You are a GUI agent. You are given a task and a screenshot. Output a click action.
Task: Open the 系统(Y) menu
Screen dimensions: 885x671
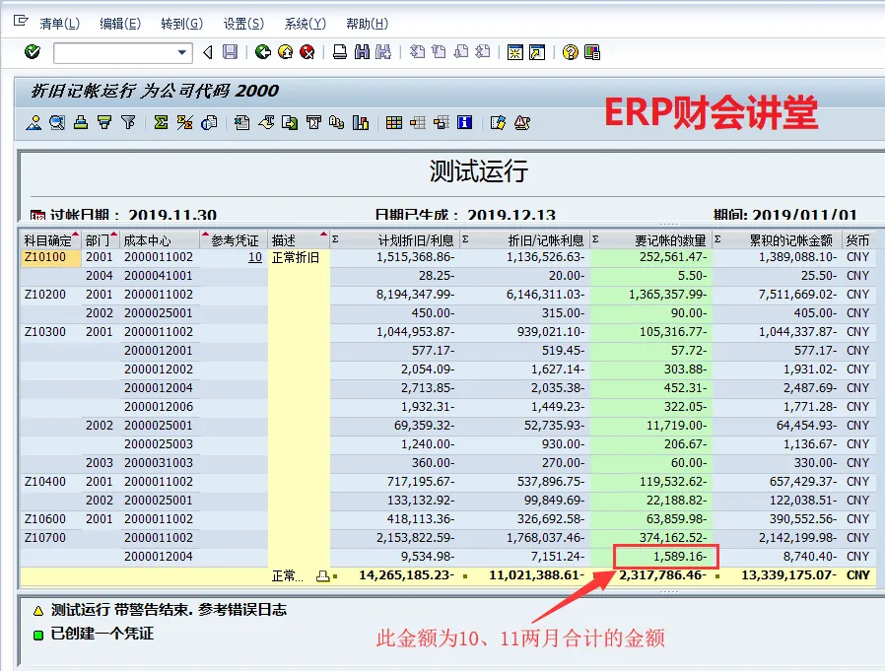click(x=306, y=24)
